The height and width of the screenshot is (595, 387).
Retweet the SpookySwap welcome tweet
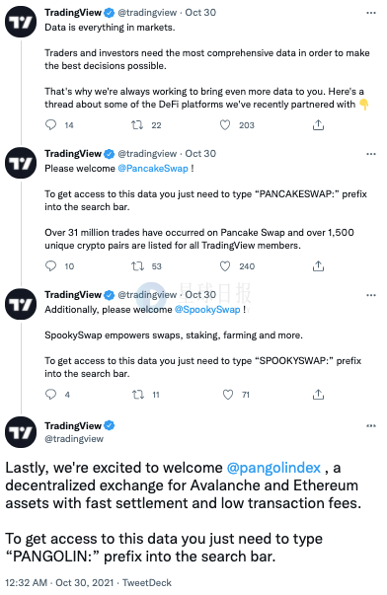pyautogui.click(x=138, y=395)
